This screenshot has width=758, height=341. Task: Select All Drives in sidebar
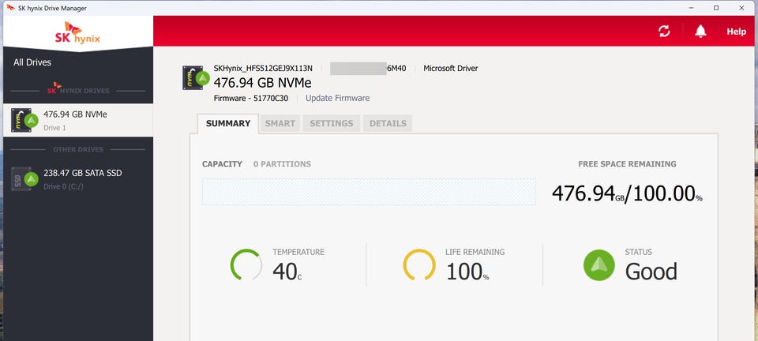click(x=32, y=62)
